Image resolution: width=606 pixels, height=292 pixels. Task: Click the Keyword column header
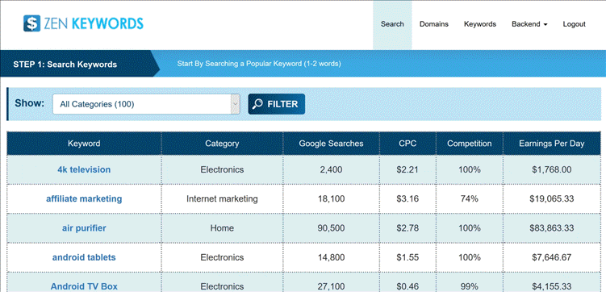click(x=84, y=144)
